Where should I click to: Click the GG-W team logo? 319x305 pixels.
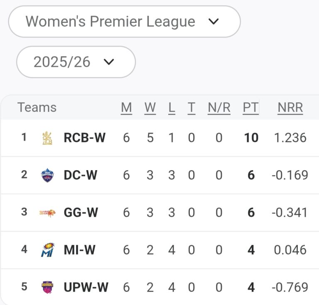(47, 212)
